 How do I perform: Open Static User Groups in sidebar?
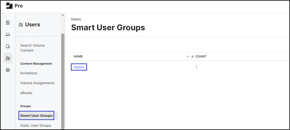pyautogui.click(x=36, y=126)
